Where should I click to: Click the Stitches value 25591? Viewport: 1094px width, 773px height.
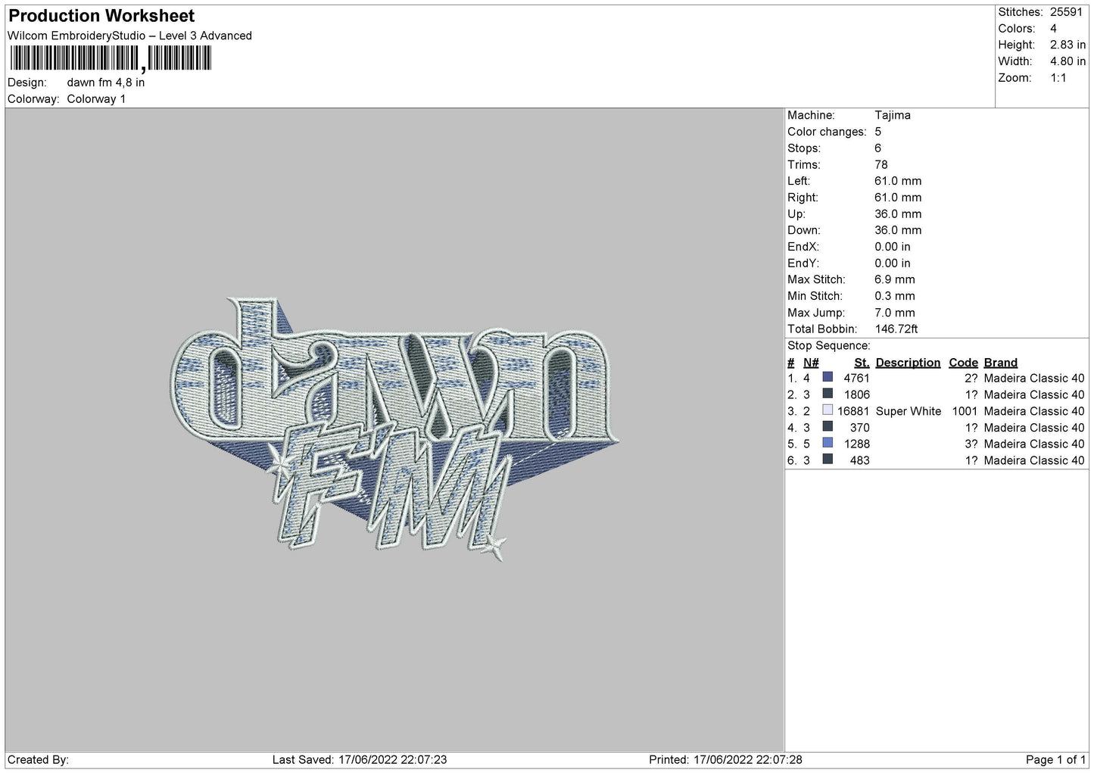click(1066, 12)
